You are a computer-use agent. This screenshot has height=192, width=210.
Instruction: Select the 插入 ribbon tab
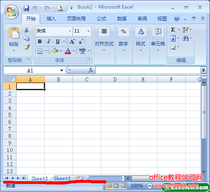pos(51,19)
